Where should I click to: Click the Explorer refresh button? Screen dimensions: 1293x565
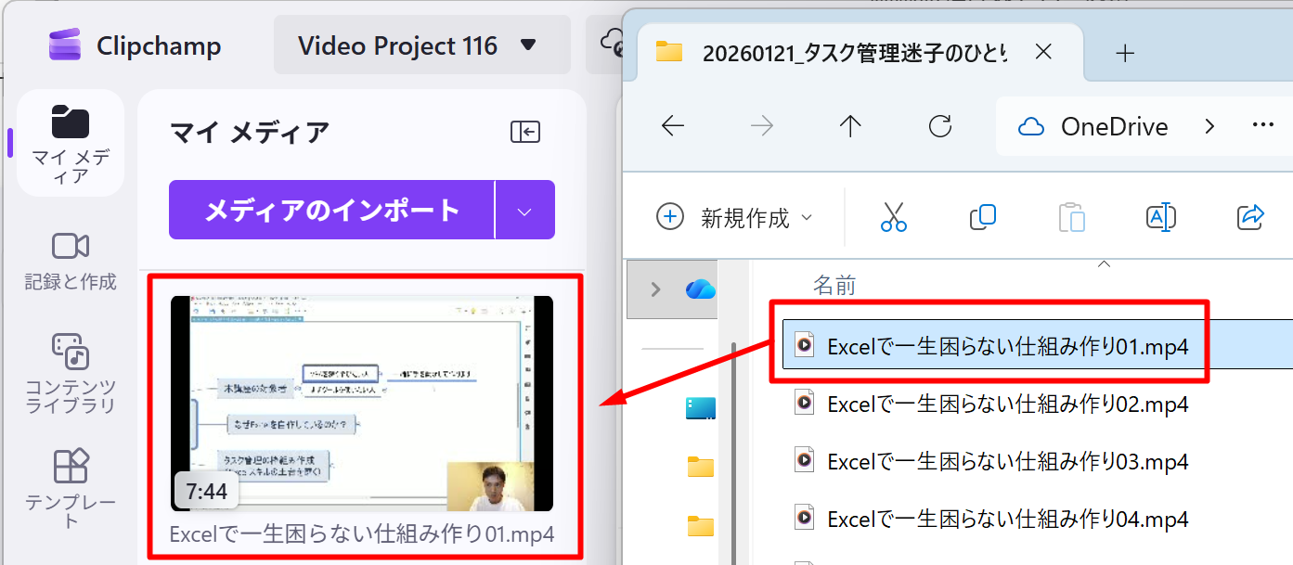(x=940, y=126)
